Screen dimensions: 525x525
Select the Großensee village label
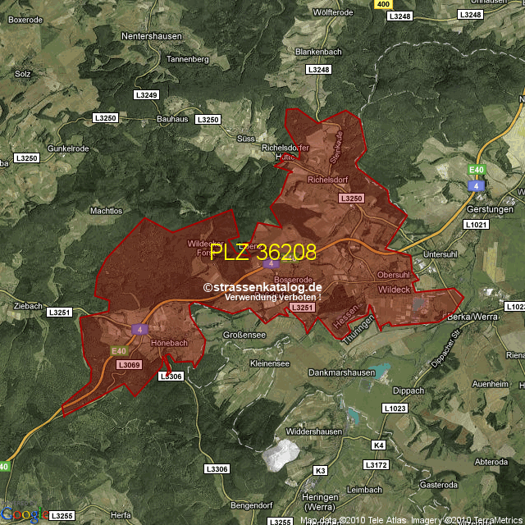click(244, 335)
